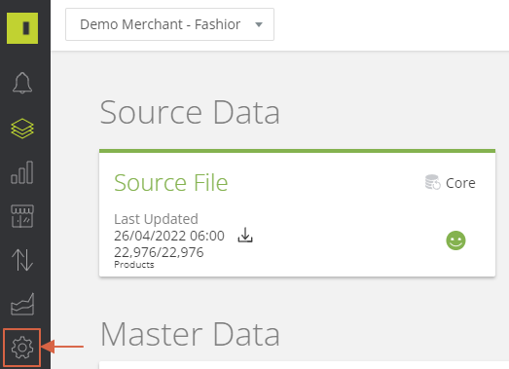Viewport: 509px width, 369px height.
Task: Open the area chart reports icon
Action: [x=22, y=304]
